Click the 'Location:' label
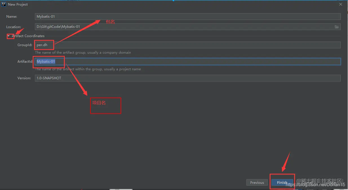Image resolution: width=348 pixels, height=190 pixels. (14, 27)
